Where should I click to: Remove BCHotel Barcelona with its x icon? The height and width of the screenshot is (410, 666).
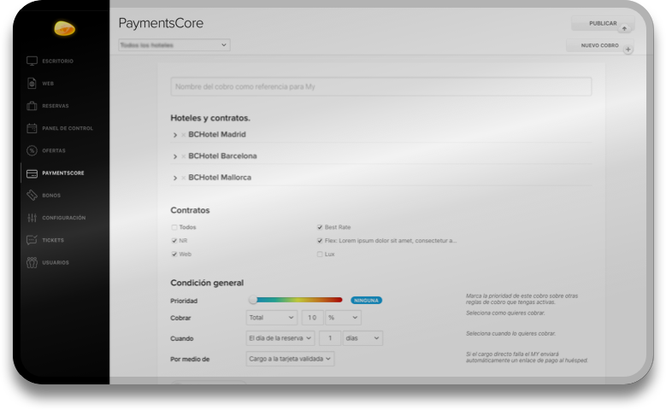pyautogui.click(x=184, y=156)
